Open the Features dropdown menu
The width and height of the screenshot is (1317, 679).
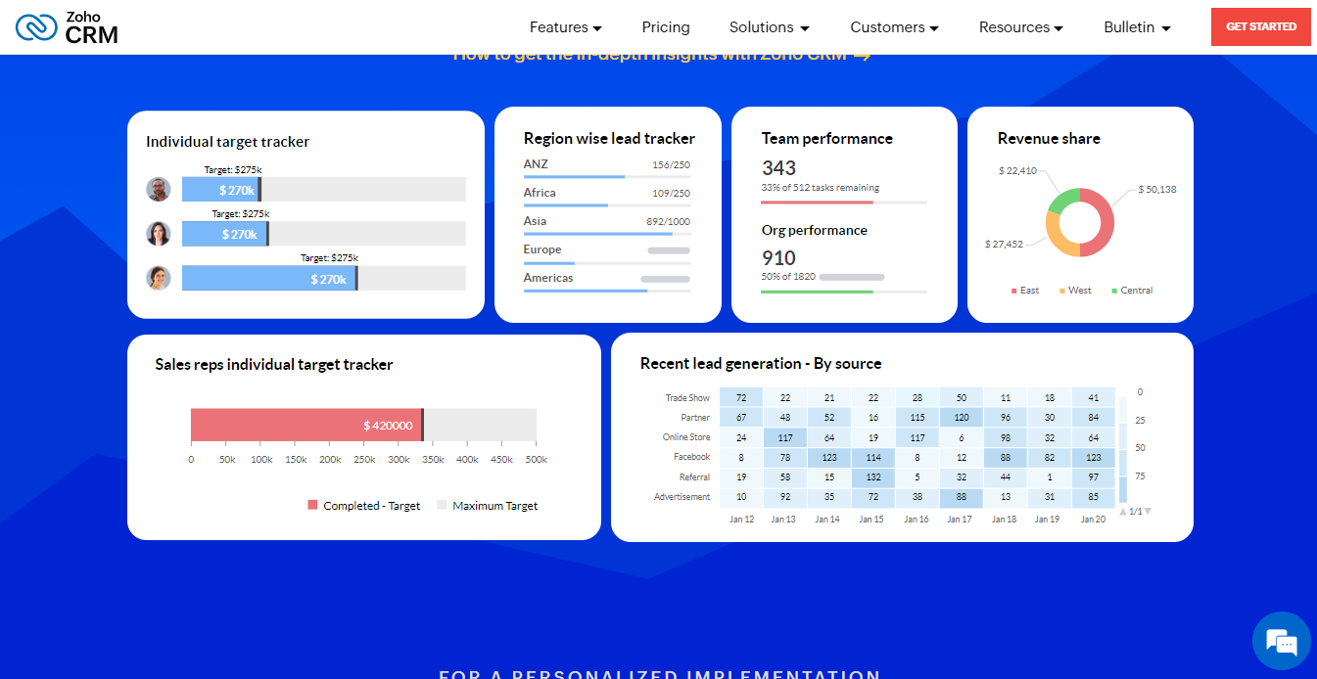point(566,27)
